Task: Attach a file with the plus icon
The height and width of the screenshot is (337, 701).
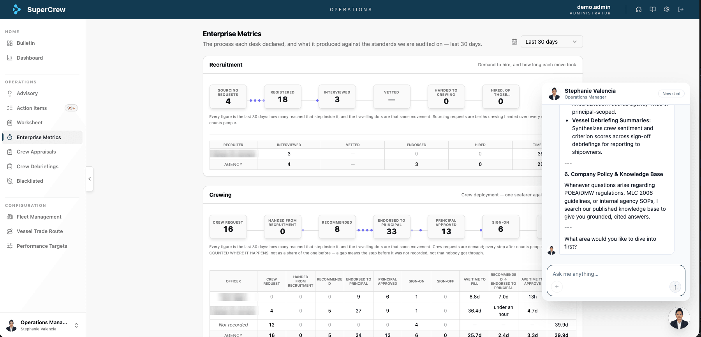Action: [x=557, y=287]
